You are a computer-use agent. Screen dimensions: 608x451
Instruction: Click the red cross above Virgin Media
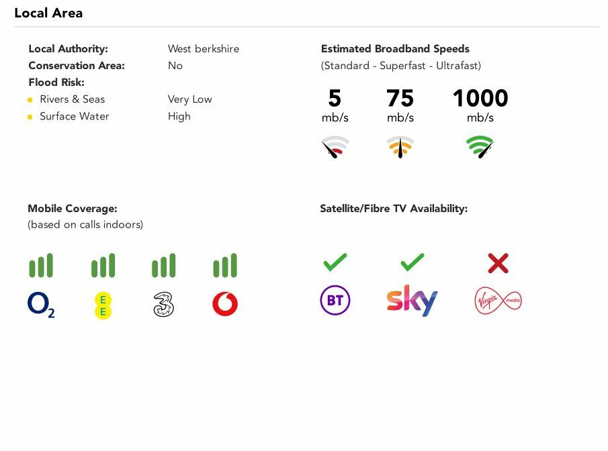498,263
